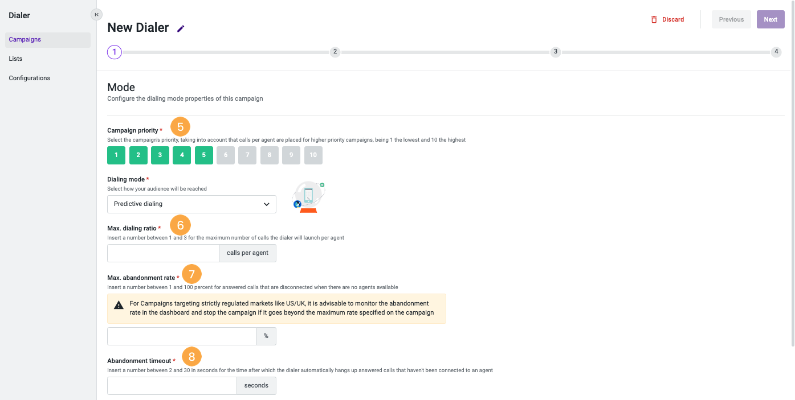Click the phone illustration beside Dialing mode

(308, 196)
